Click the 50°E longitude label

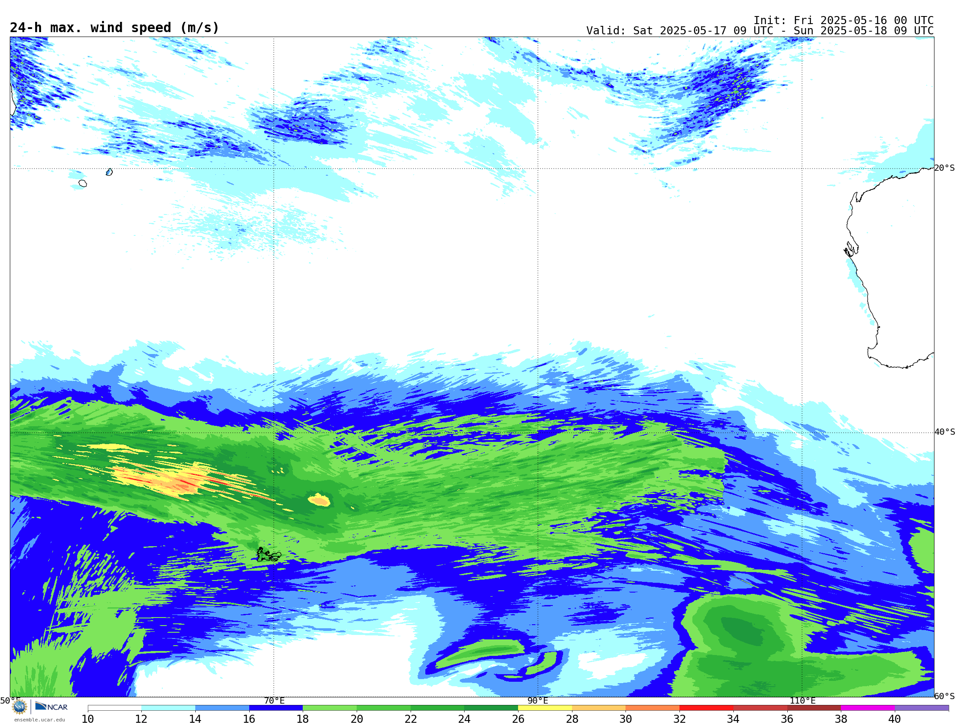10,700
